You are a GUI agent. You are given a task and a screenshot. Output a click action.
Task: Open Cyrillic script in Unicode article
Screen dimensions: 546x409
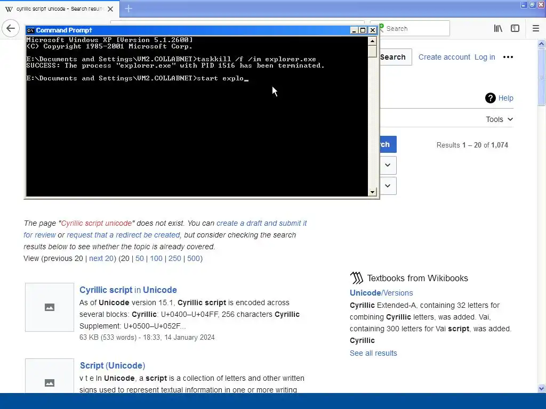click(128, 290)
